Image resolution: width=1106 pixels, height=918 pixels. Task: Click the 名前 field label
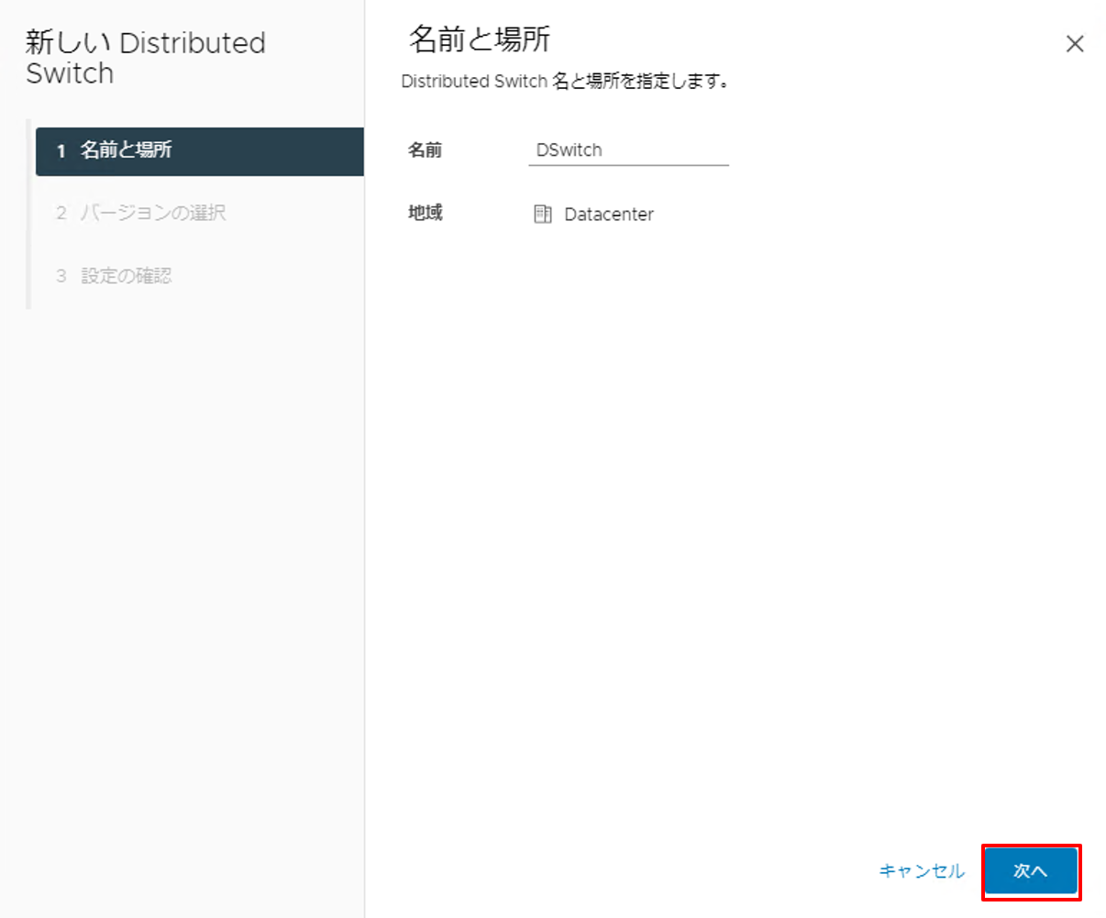point(425,150)
